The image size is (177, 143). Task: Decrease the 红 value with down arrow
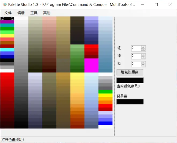(x=143, y=49)
